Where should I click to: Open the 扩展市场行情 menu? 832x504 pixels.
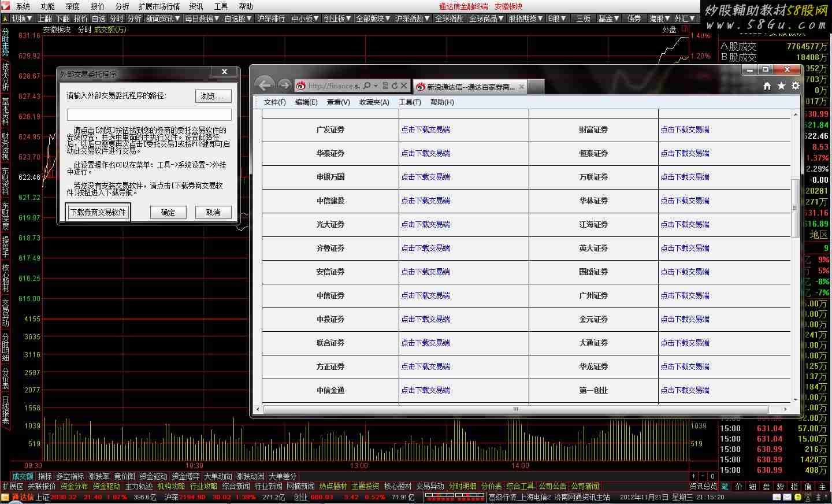(159, 6)
